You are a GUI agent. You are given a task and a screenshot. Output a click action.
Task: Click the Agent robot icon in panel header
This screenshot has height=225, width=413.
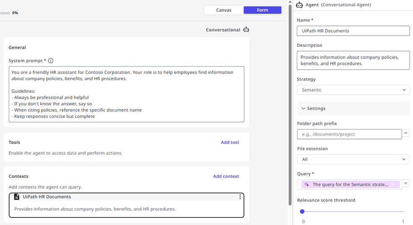click(x=300, y=5)
